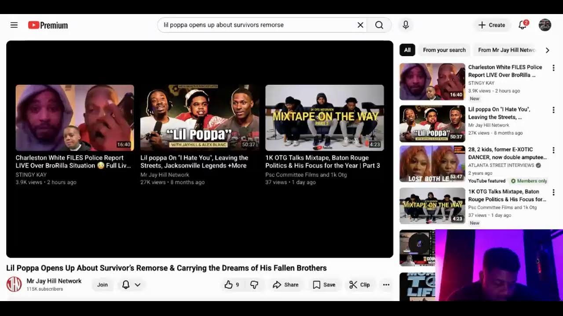Click the video title about Survivor's Remorse
The height and width of the screenshot is (316, 563).
pyautogui.click(x=166, y=268)
